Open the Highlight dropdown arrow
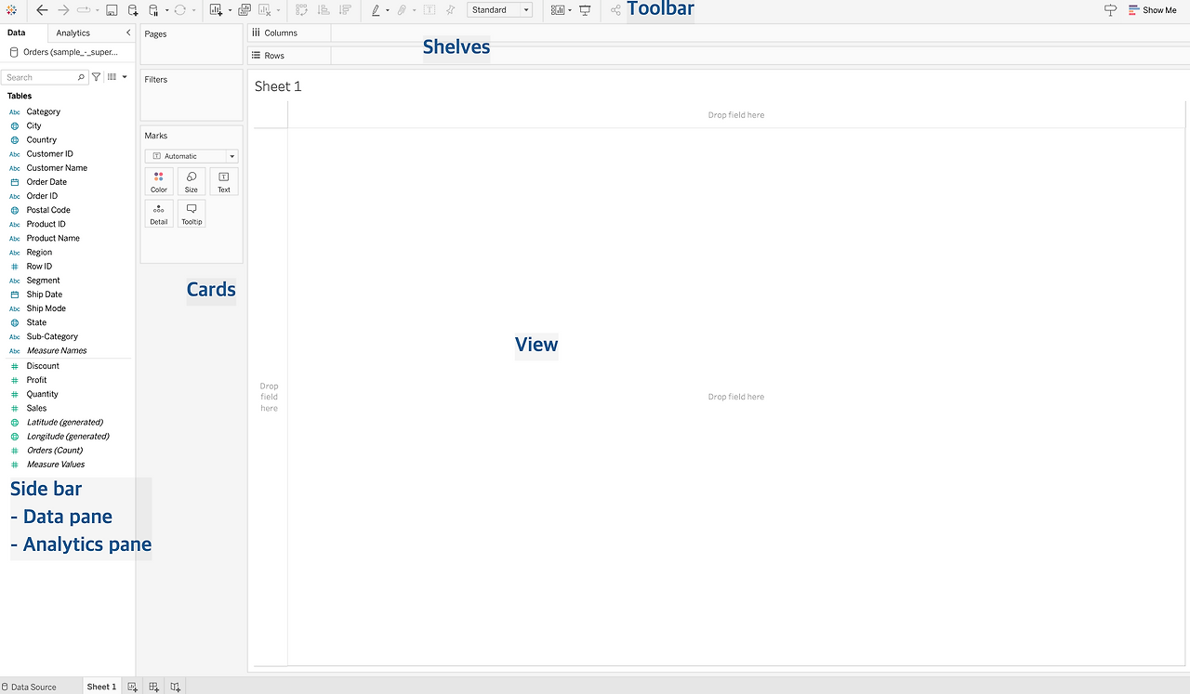Viewport: 1190px width, 694px height. (387, 10)
